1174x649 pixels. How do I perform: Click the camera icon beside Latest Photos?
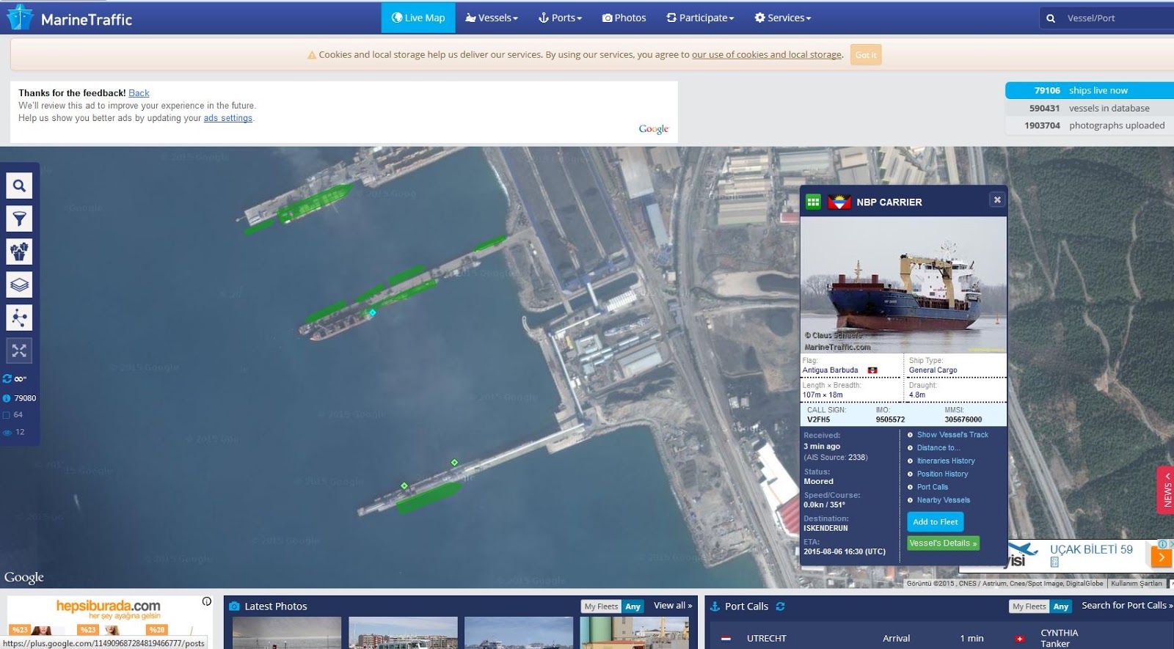click(235, 606)
